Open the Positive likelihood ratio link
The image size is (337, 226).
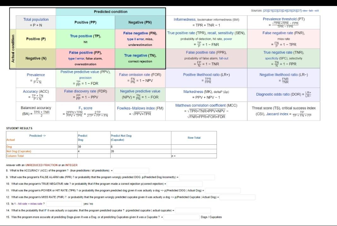201,75
